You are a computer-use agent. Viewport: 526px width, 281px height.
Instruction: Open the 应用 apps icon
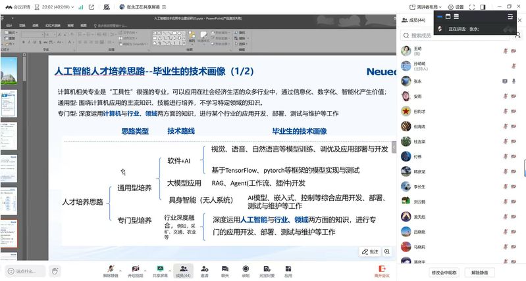pyautogui.click(x=288, y=270)
